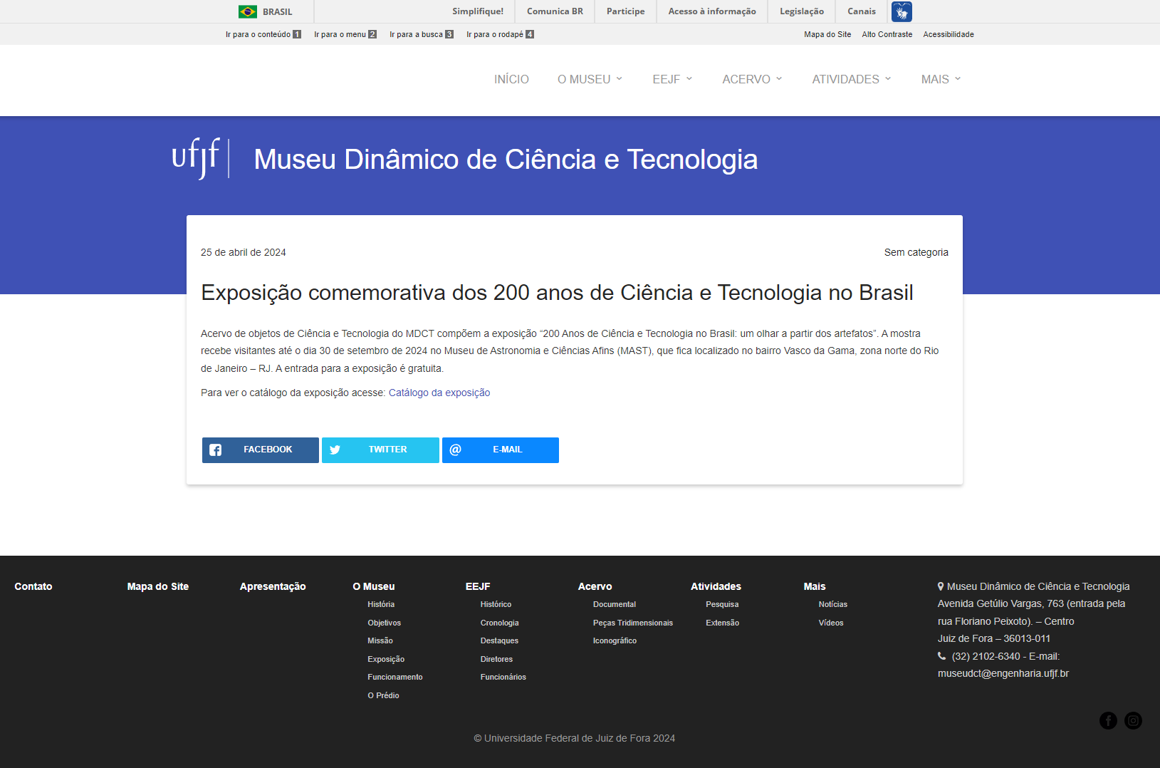Select Legislação in the government bar
1160x768 pixels.
coord(802,11)
